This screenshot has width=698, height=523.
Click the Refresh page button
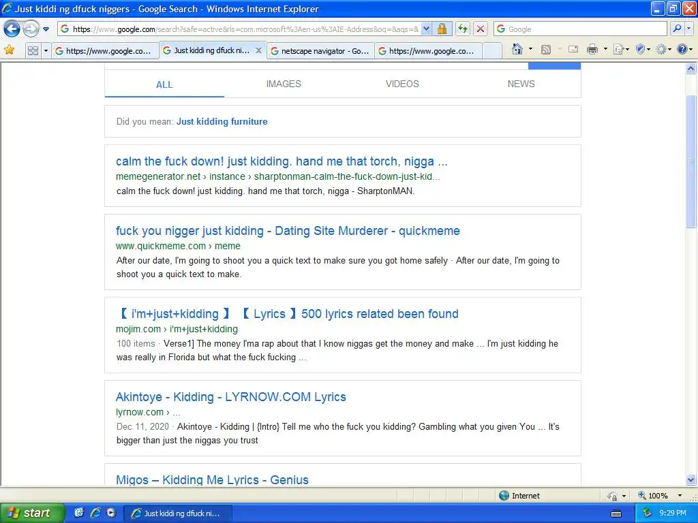pyautogui.click(x=463, y=29)
